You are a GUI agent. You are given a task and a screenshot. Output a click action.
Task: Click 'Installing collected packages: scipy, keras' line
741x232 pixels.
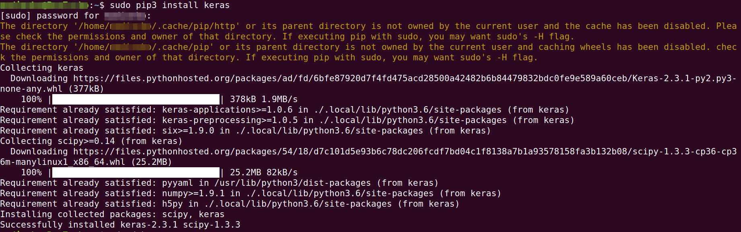(112, 214)
